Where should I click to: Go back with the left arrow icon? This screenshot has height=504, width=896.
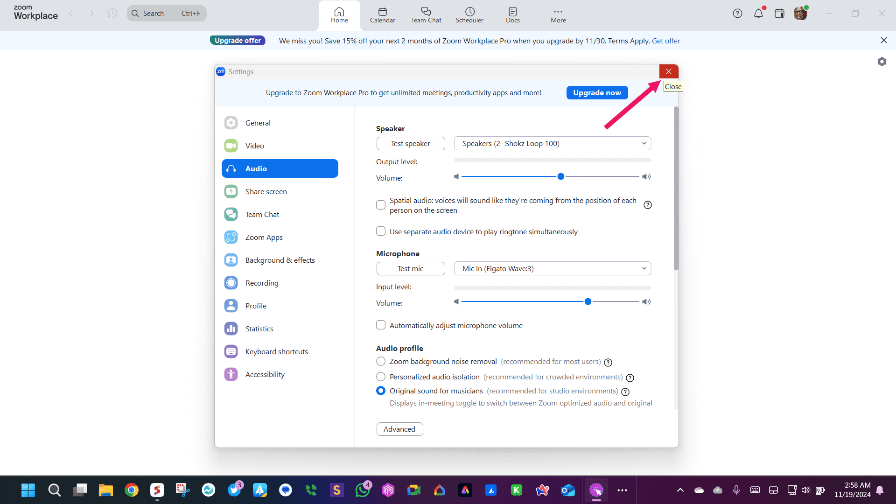[70, 13]
